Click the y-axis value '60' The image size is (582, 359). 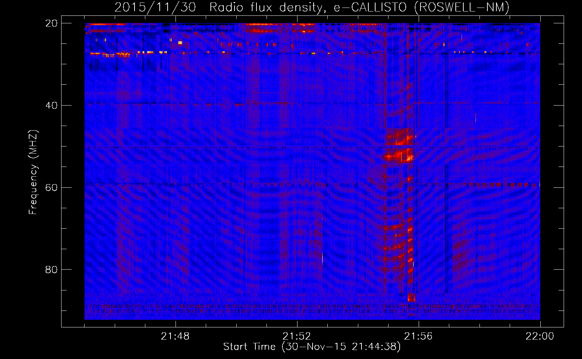[x=51, y=188]
